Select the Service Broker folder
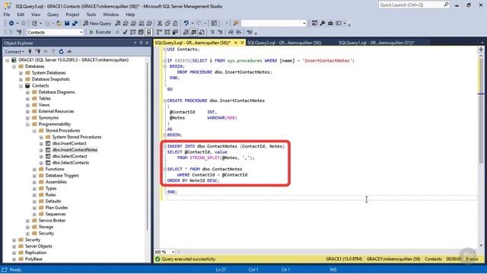The width and height of the screenshot is (487, 274). pos(52,221)
